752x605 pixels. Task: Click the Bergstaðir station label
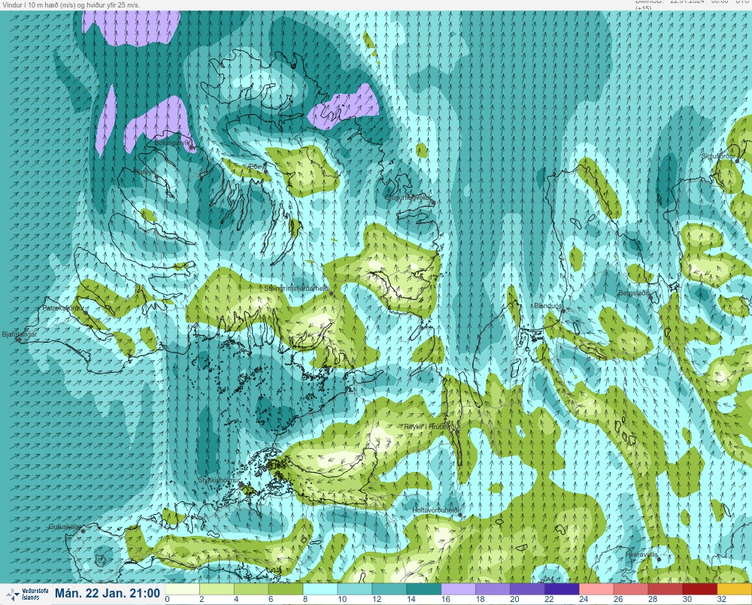(x=634, y=293)
